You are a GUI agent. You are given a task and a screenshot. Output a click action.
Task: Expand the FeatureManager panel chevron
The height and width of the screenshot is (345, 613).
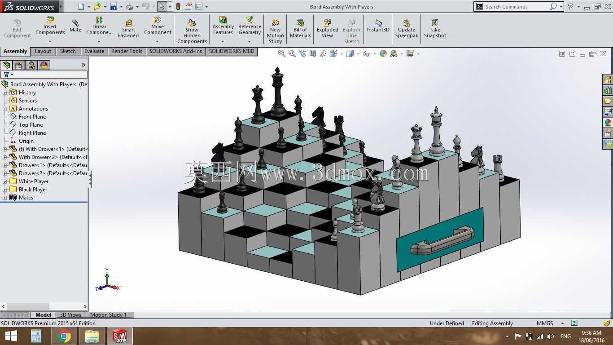click(x=83, y=65)
